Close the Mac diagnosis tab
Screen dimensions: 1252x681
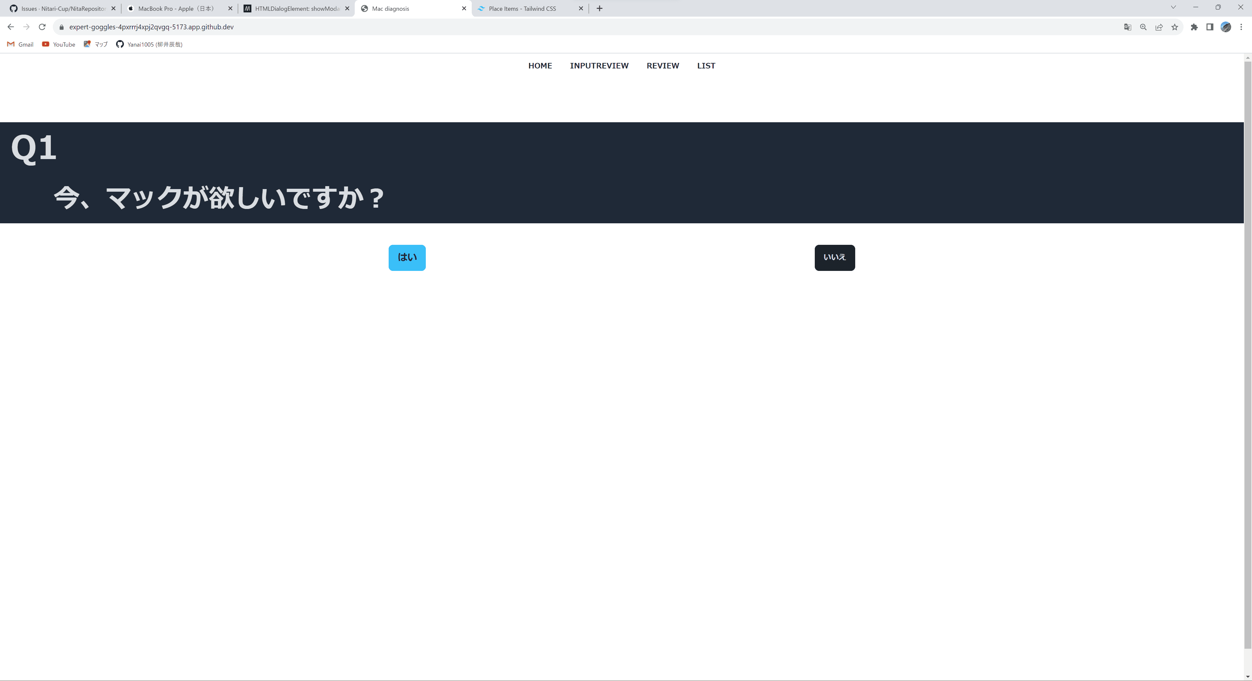(x=464, y=9)
